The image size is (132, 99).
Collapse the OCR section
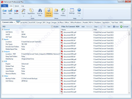(x=3, y=61)
